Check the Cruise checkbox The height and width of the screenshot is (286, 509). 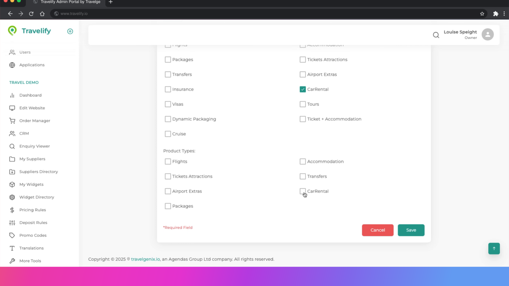coord(168,134)
